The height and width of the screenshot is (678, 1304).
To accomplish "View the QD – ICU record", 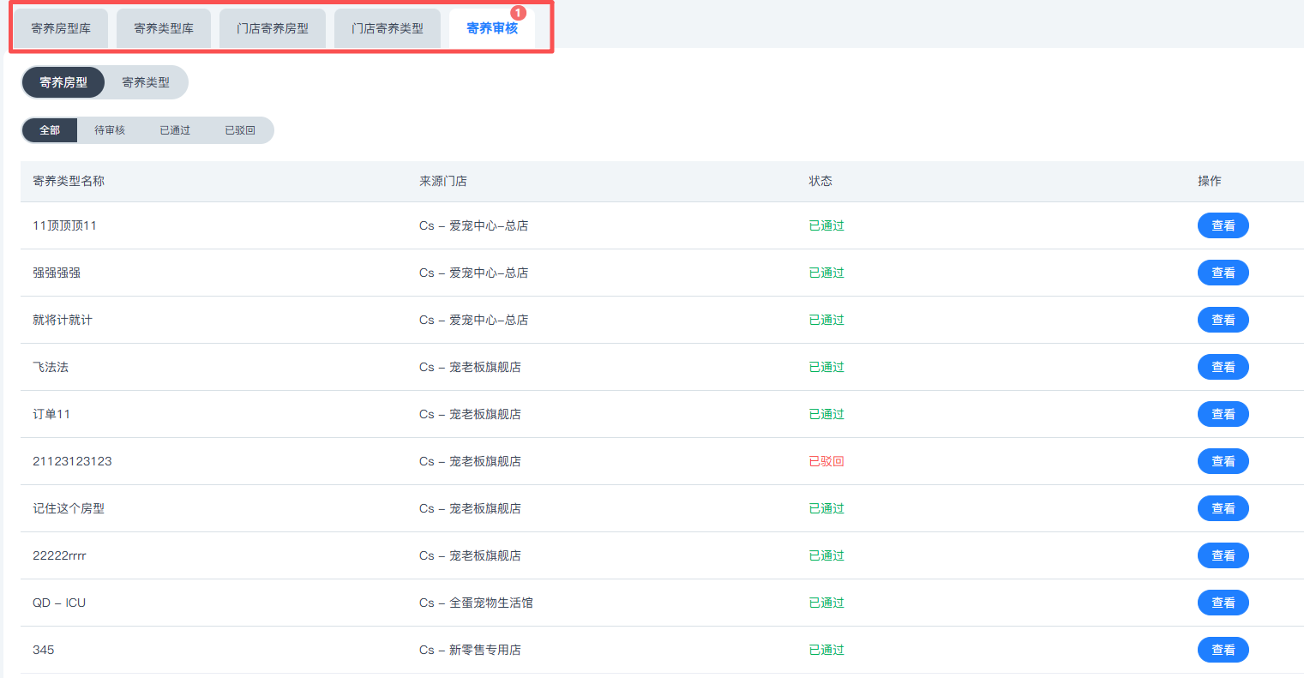I will pos(1223,603).
